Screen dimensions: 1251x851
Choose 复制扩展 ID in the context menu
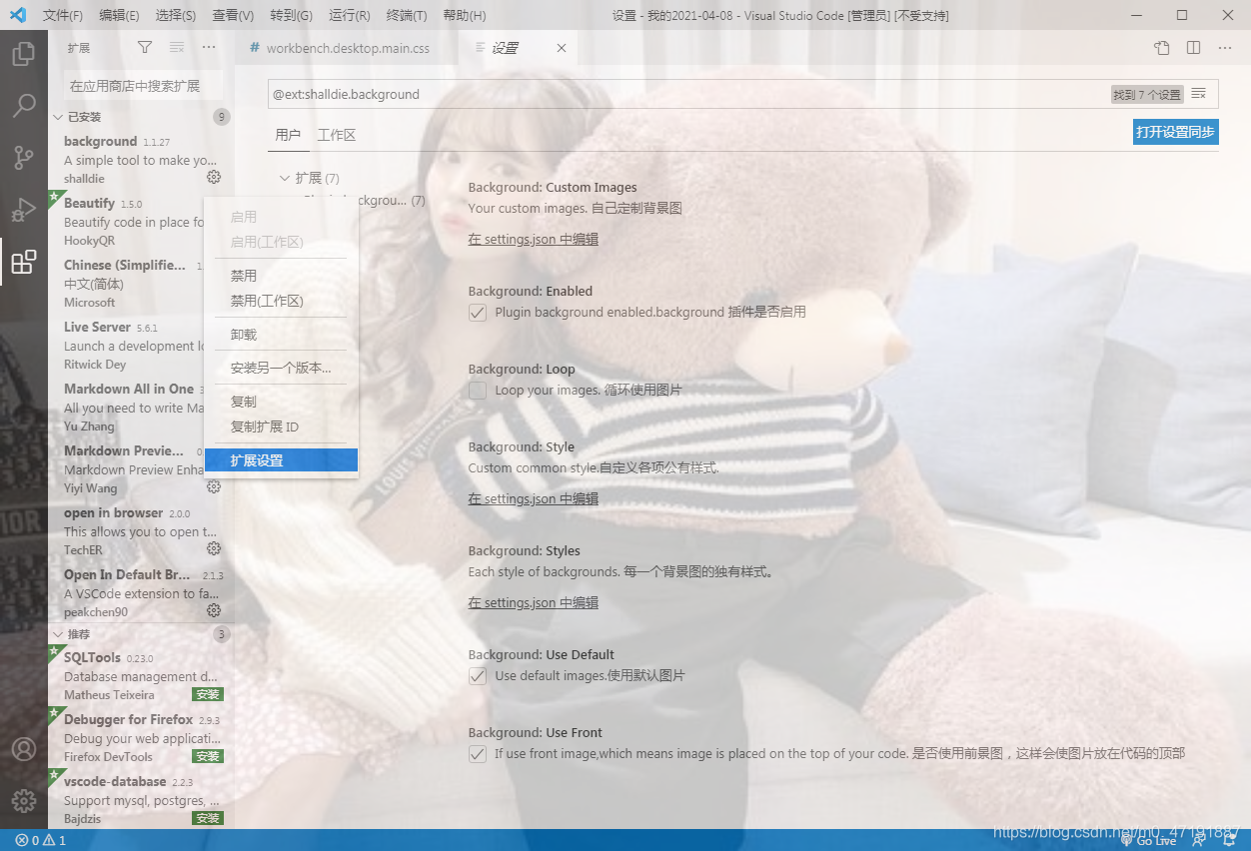click(281, 426)
